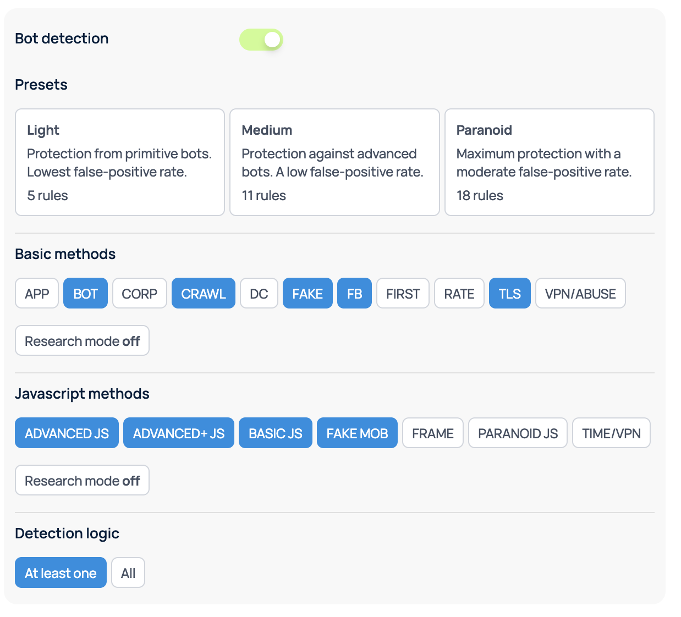Toggle Research mode under Javascript methods

pos(82,481)
